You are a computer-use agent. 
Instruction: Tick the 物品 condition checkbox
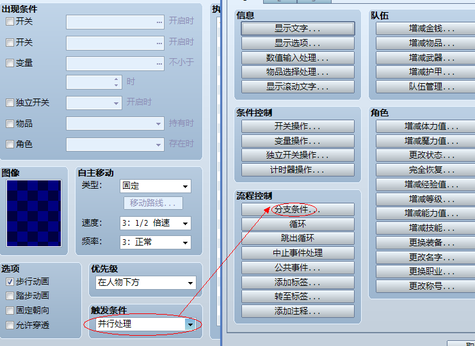point(10,123)
